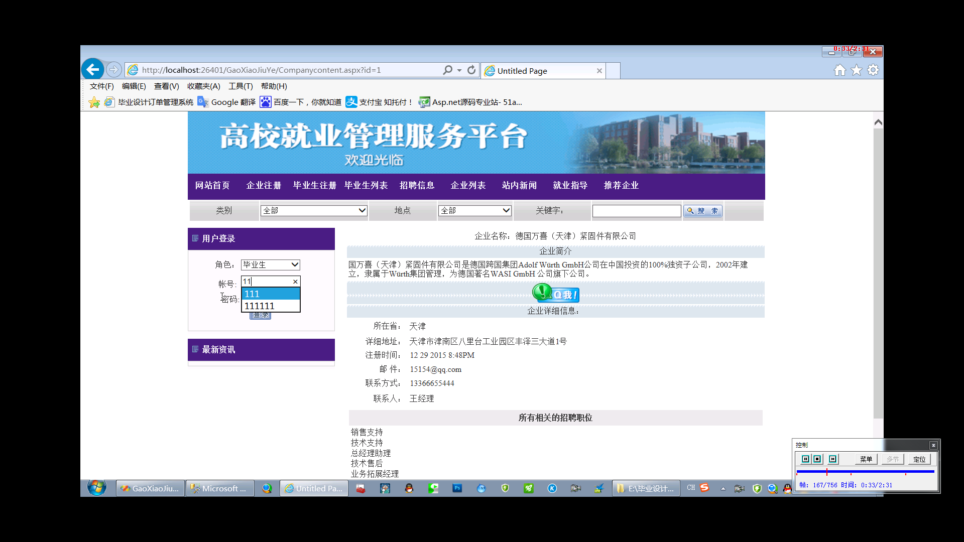Screen dimensions: 964x542
Task: Click the address bar search magnifier
Action: [x=447, y=70]
